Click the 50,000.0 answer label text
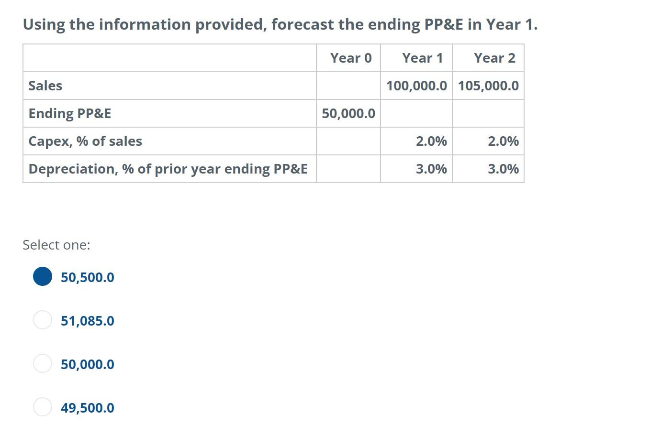This screenshot has width=650, height=436. [87, 364]
